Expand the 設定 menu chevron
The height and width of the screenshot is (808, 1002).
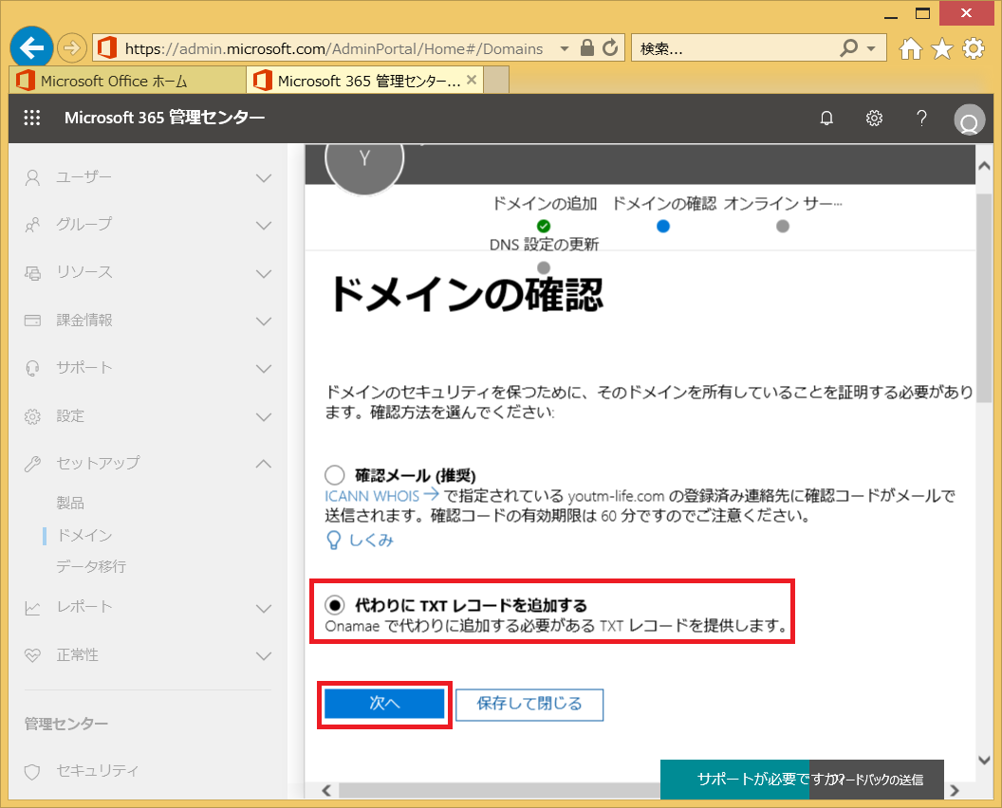264,417
